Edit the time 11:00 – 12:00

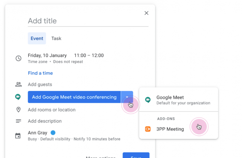pyautogui.click(x=89, y=55)
